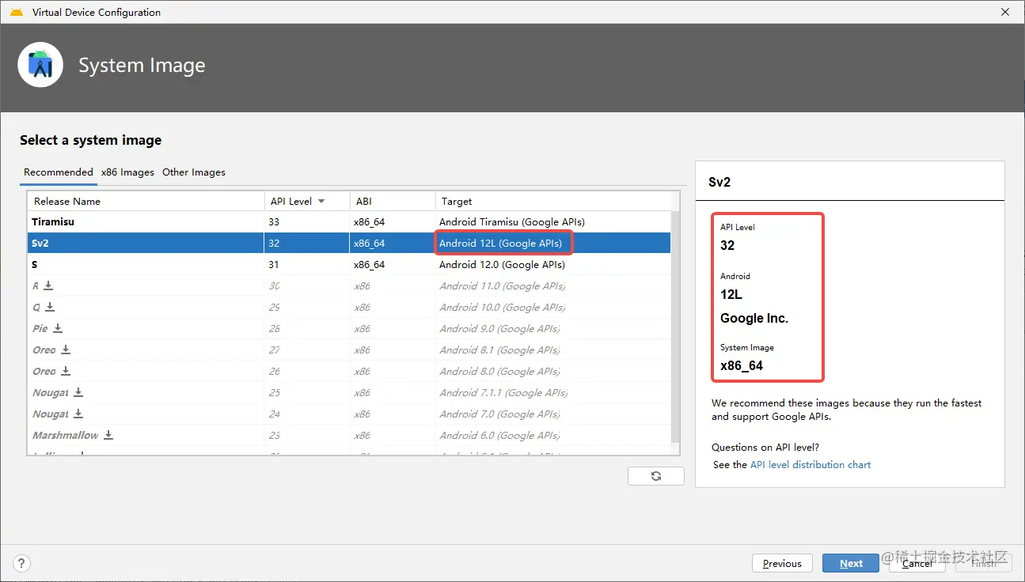Open help with the question mark icon
Viewport: 1025px width, 582px height.
click(22, 564)
